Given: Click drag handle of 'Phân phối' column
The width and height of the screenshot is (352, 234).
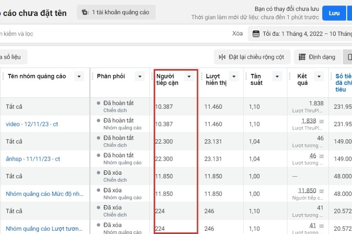Looking at the screenshot, I should coord(92,76).
